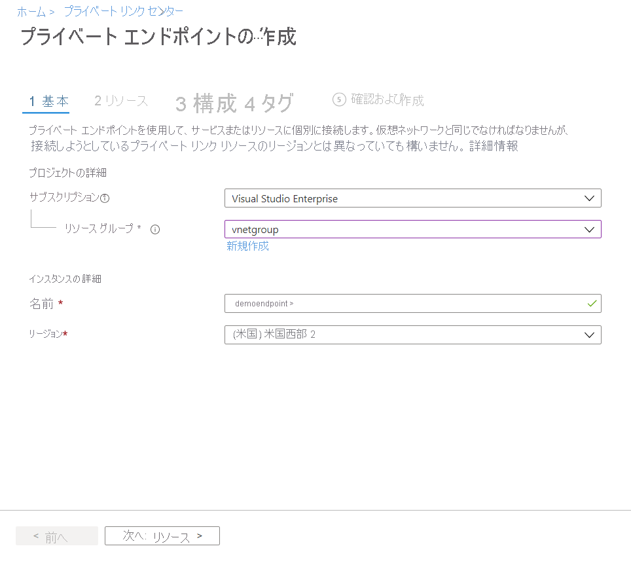Click the リソース グループ label
Viewport: 631px width, 561px height.
(99, 228)
